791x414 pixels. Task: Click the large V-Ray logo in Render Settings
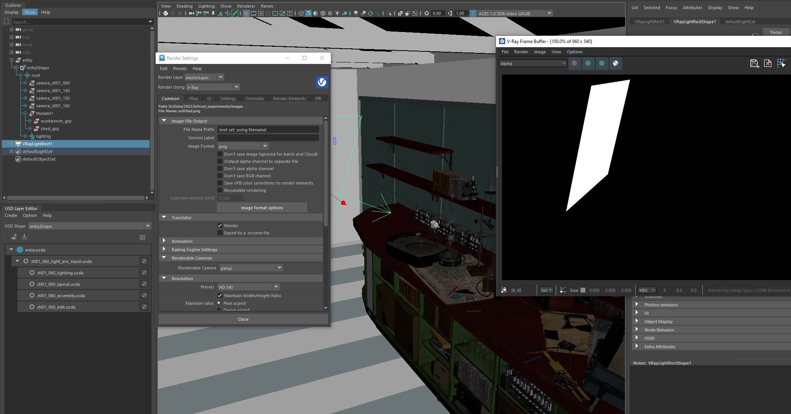322,82
